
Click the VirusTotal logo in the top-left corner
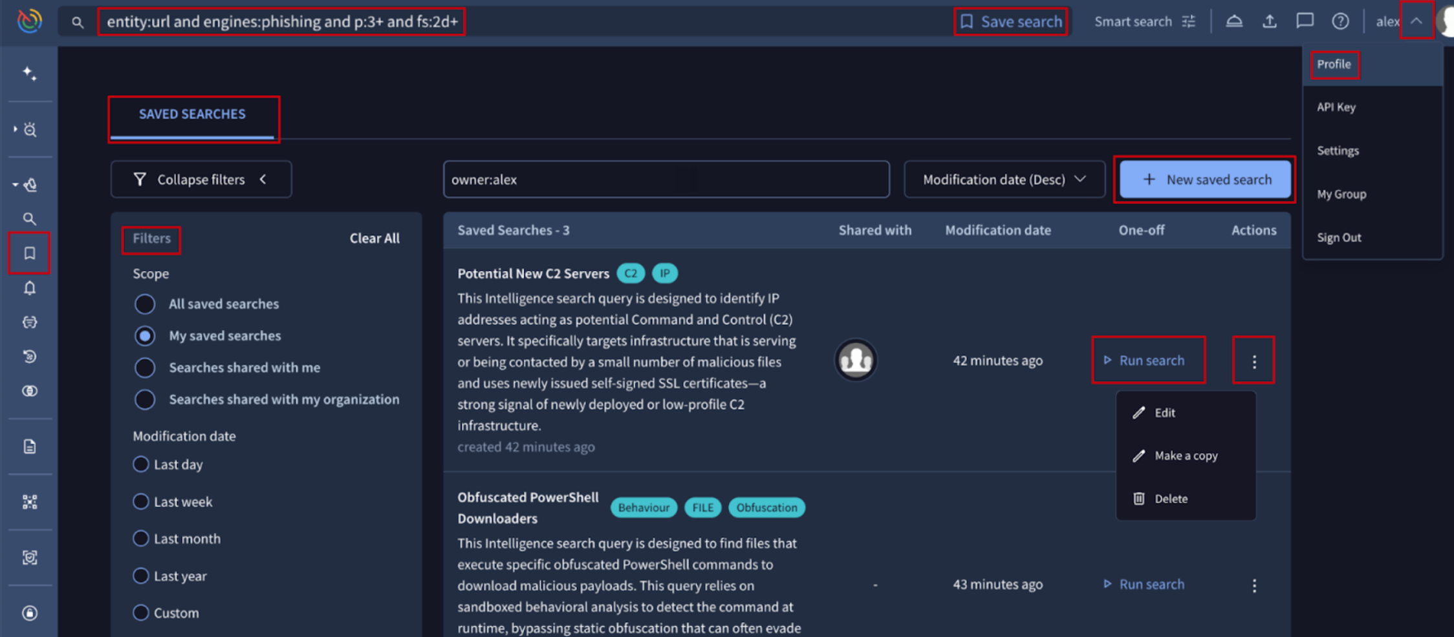tap(30, 21)
